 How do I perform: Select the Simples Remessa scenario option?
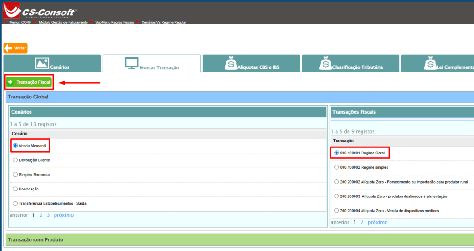(15, 174)
